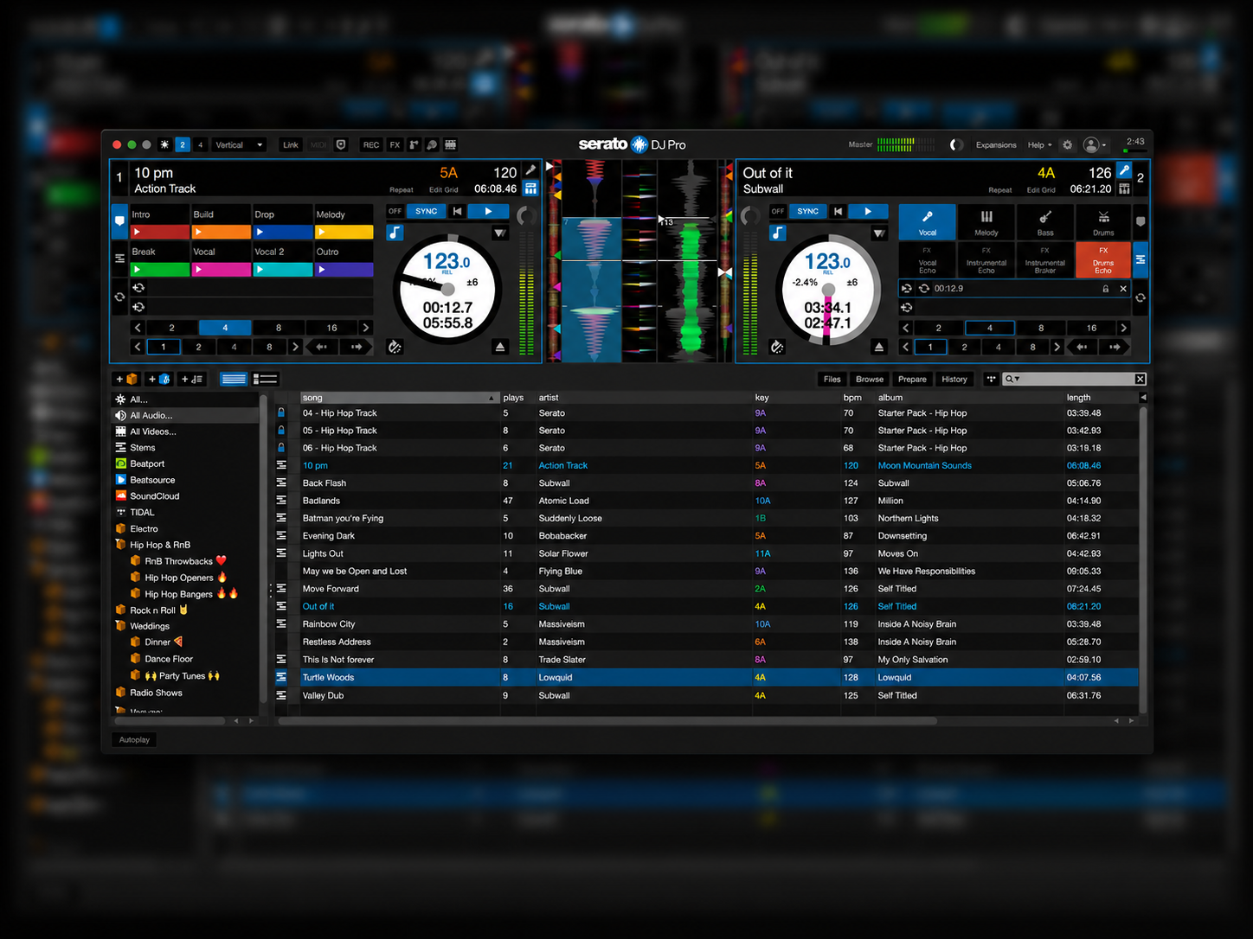Open the search filter dropdown
1253x939 pixels.
pos(1012,379)
